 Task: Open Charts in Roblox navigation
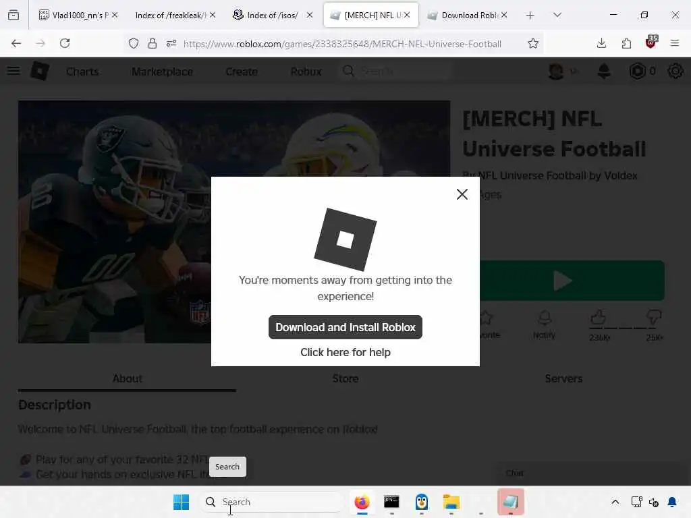point(82,71)
